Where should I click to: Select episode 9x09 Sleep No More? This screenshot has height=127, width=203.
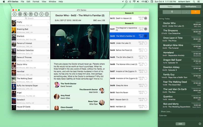[x=129, y=85]
